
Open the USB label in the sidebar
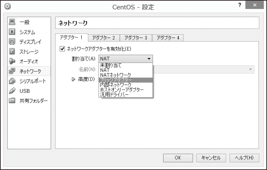click(25, 91)
